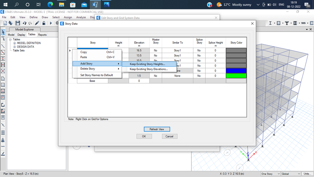Screen dimensions: 314x177
Task: Select Paste in the context menu
Action: 97,57
